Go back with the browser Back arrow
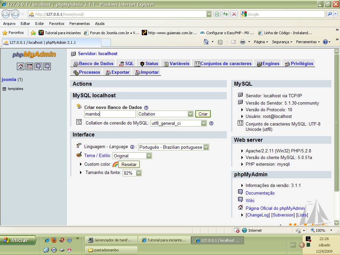 [x=6, y=14]
